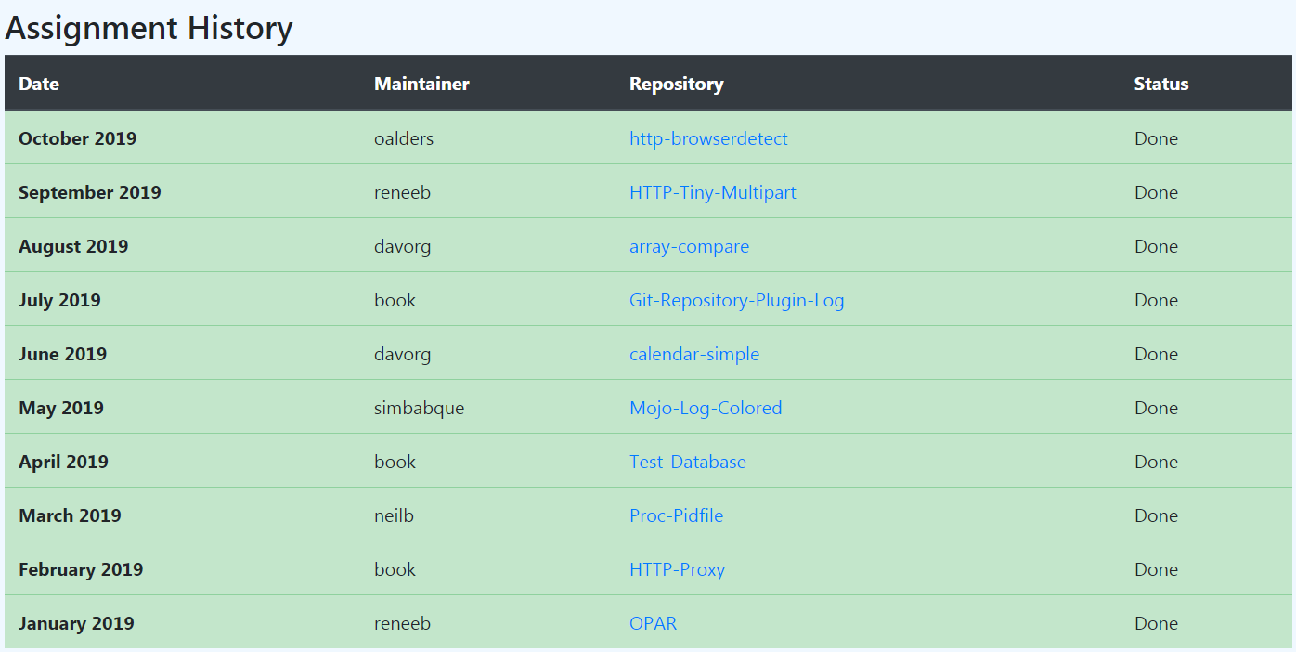Viewport: 1296px width, 652px height.
Task: Click the Assignment History heading
Action: (x=149, y=28)
